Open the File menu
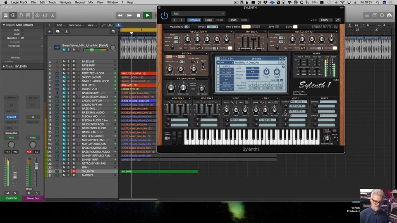 tap(33, 2)
